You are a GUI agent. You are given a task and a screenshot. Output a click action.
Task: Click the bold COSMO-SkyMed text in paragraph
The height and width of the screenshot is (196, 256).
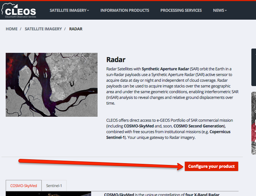[x=139, y=126]
